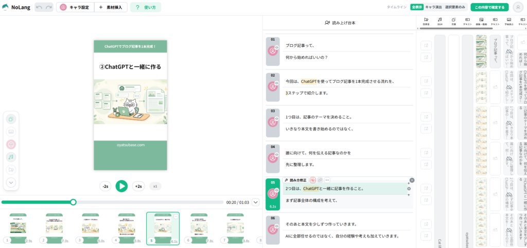This screenshot has width=527, height=248.
Task: Click the 背景 timeline column header icon
Action: click(x=453, y=21)
